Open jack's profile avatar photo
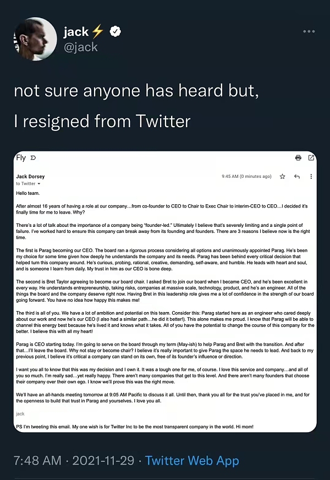This screenshot has height=480, width=330. point(35,39)
